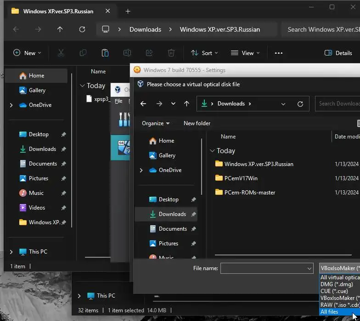Open File menu in VirtualBox window
Viewport: 360px width, 321px height.
tap(118, 101)
